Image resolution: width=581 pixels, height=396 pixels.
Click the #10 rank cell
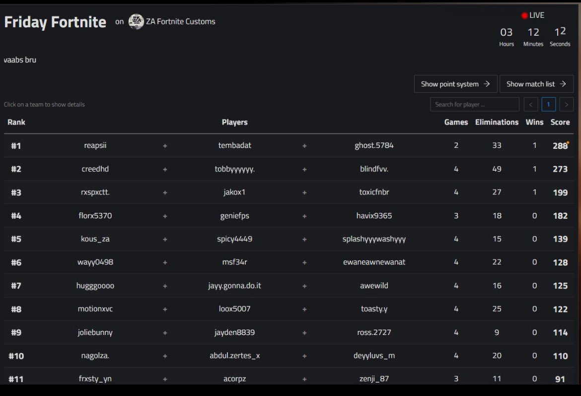[16, 356]
